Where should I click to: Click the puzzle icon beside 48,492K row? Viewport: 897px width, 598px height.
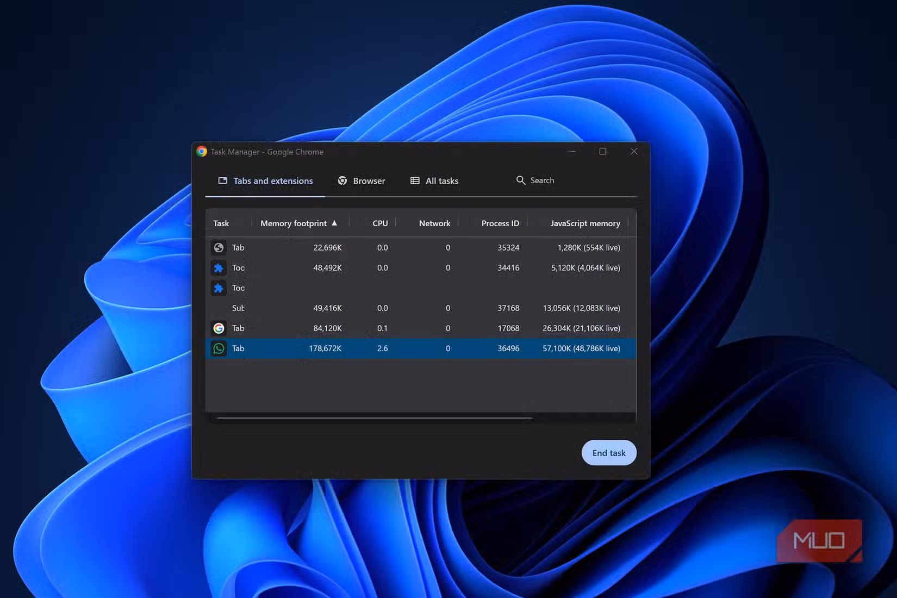click(x=219, y=267)
